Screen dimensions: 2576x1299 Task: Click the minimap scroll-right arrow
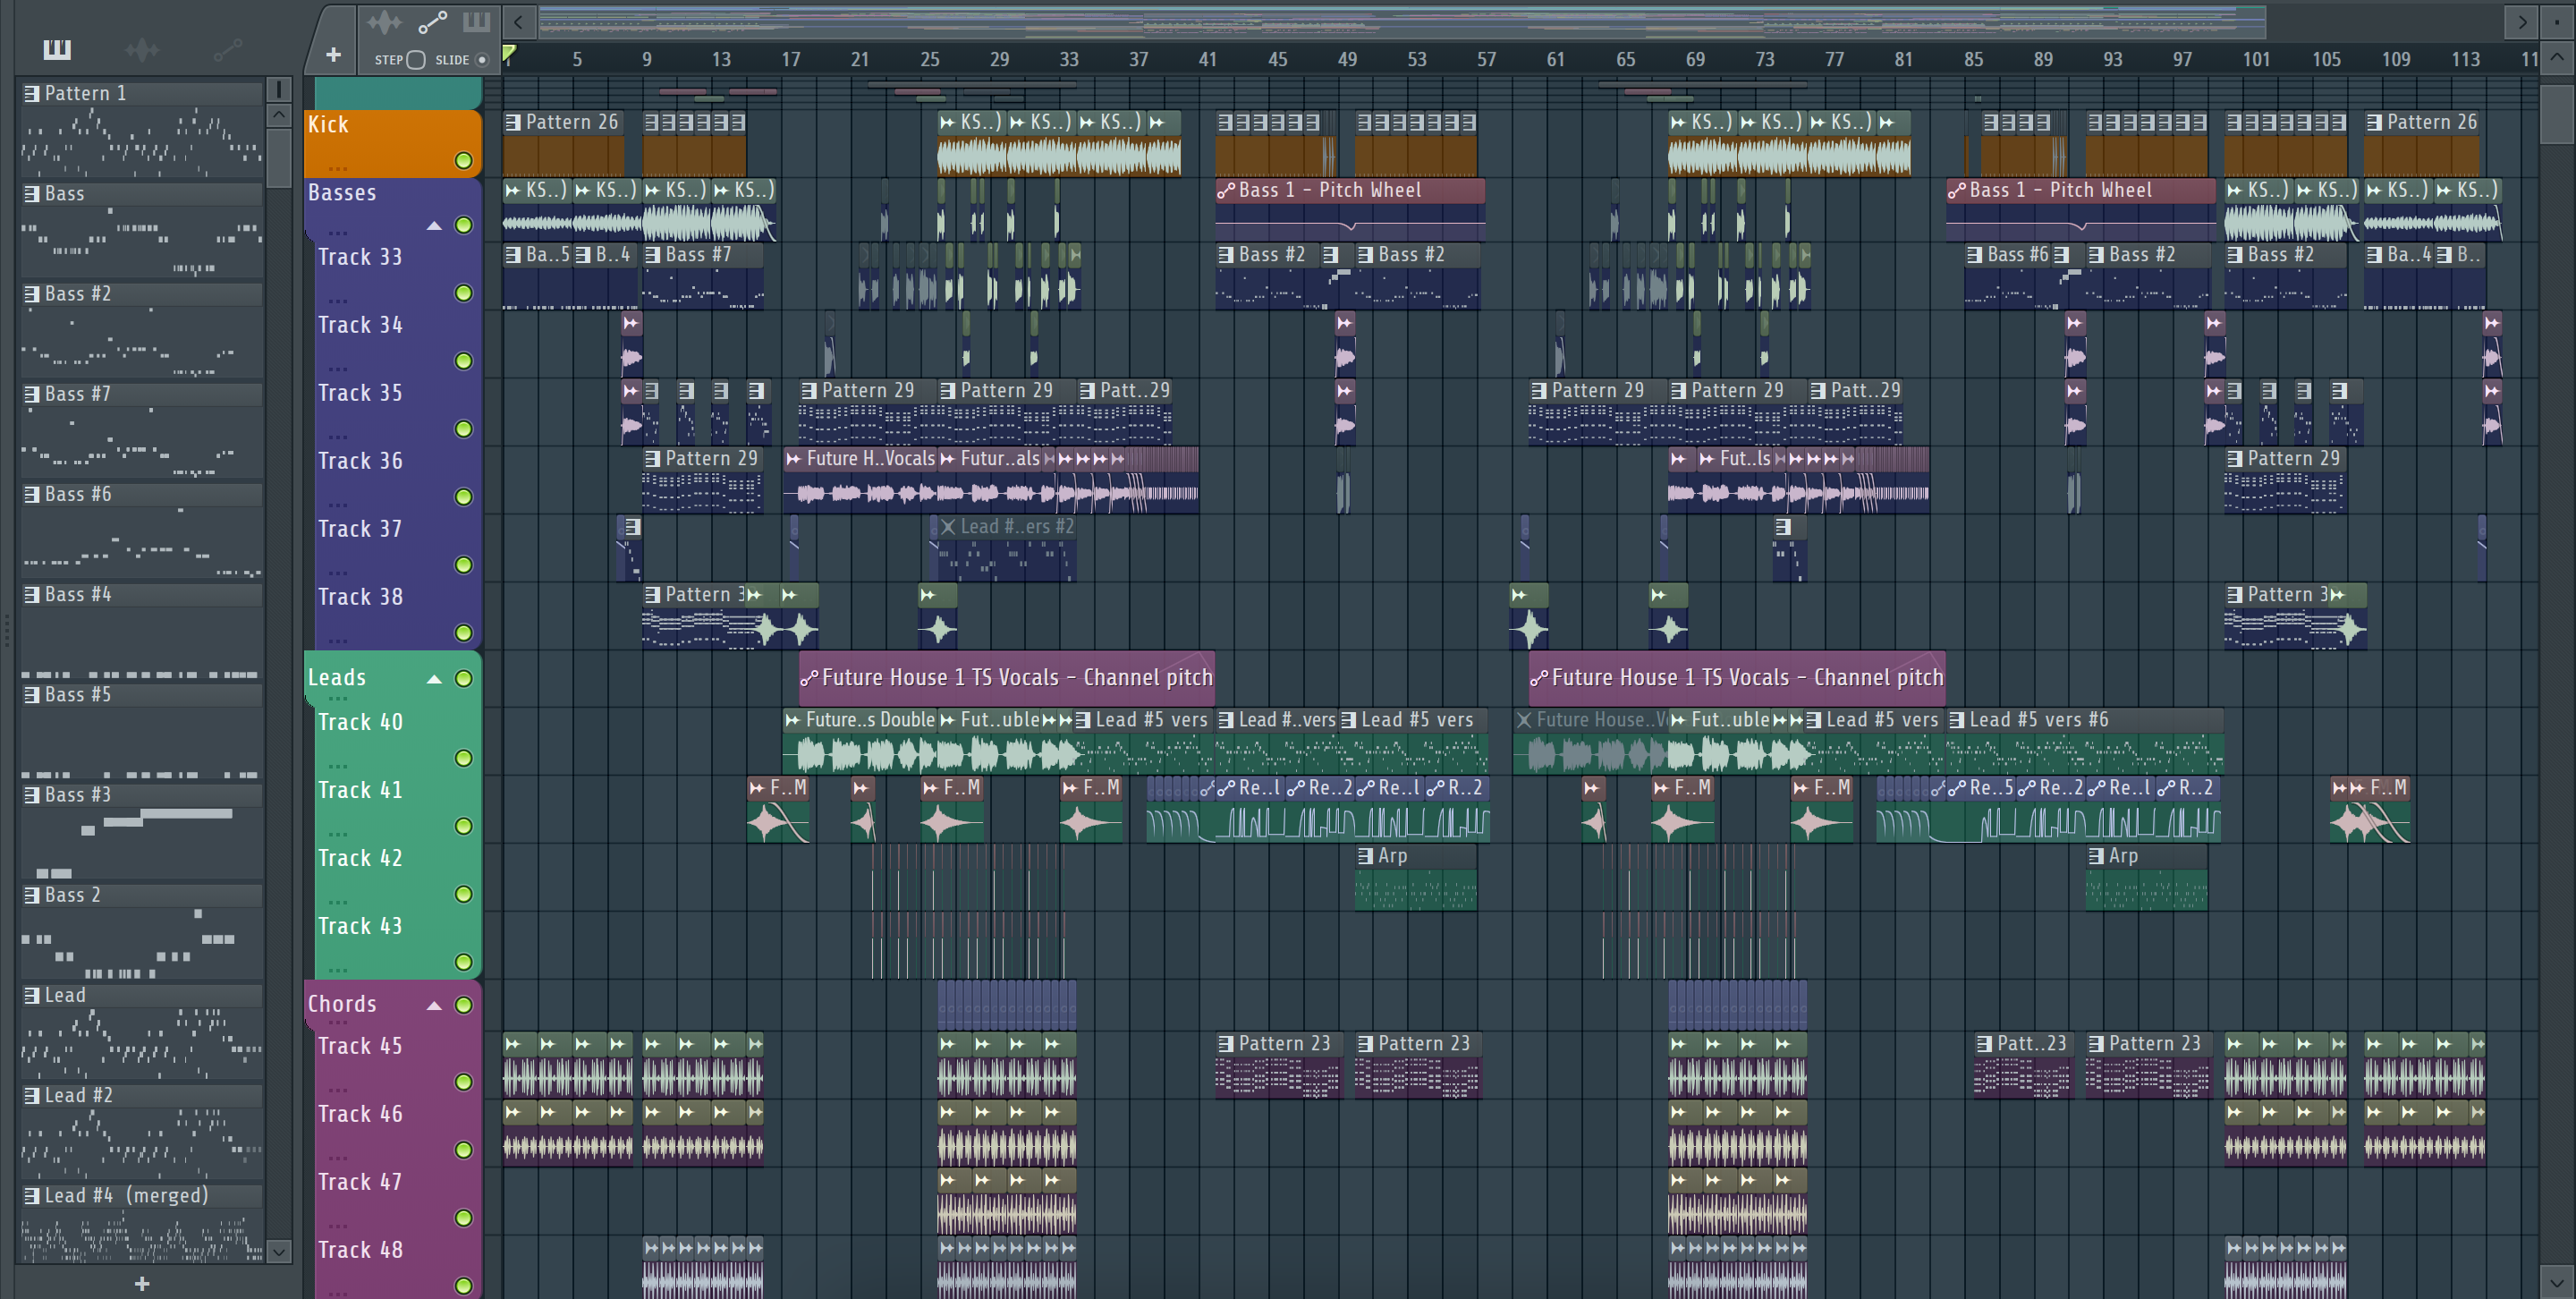(x=2522, y=21)
